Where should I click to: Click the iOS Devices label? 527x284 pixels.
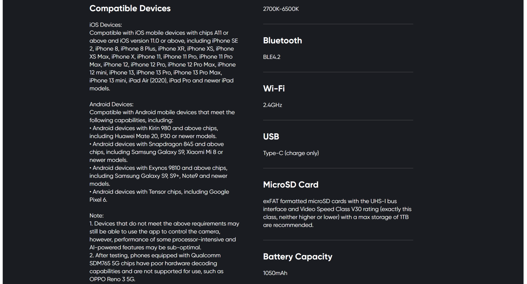106,25
